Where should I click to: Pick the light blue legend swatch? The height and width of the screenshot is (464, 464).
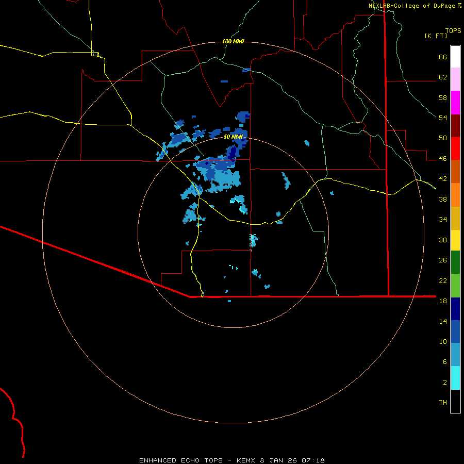455,354
